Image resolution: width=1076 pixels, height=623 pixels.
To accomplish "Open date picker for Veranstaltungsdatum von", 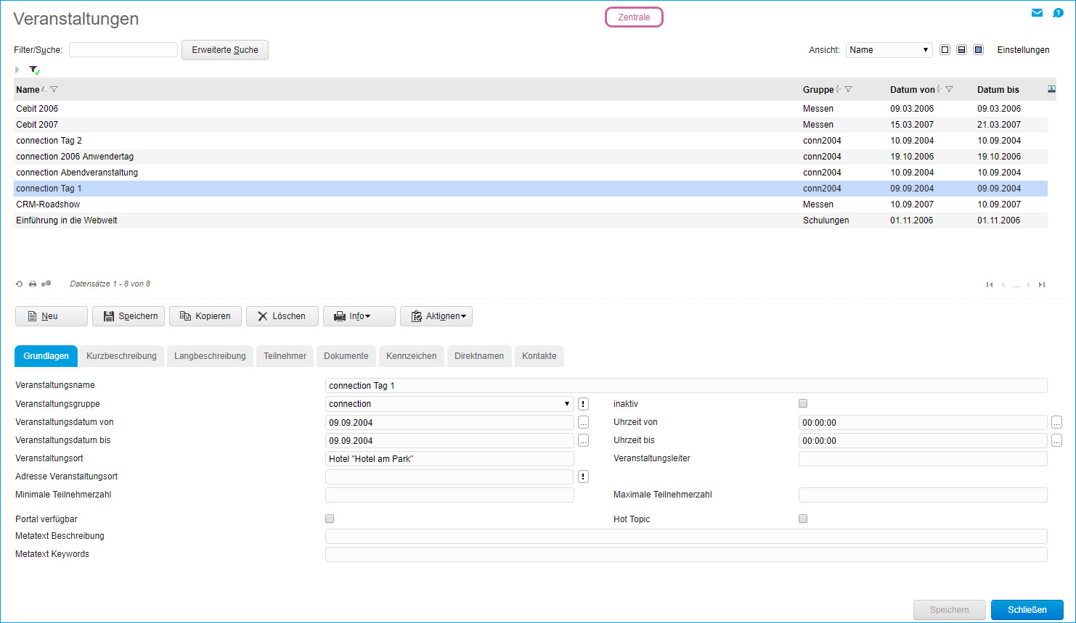I will tap(583, 422).
